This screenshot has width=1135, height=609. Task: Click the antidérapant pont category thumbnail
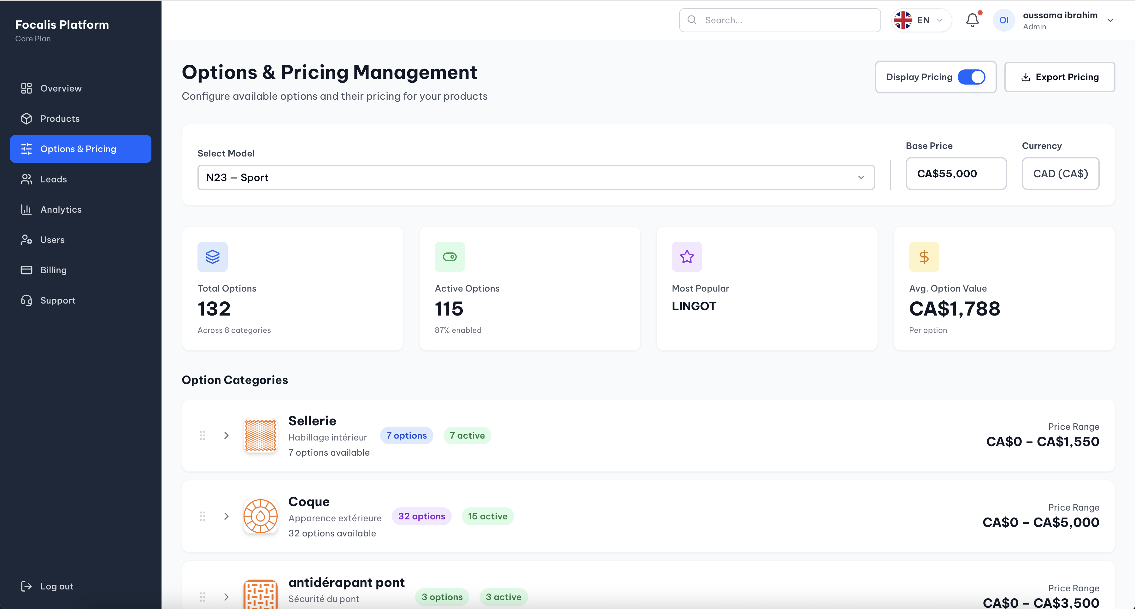click(260, 595)
